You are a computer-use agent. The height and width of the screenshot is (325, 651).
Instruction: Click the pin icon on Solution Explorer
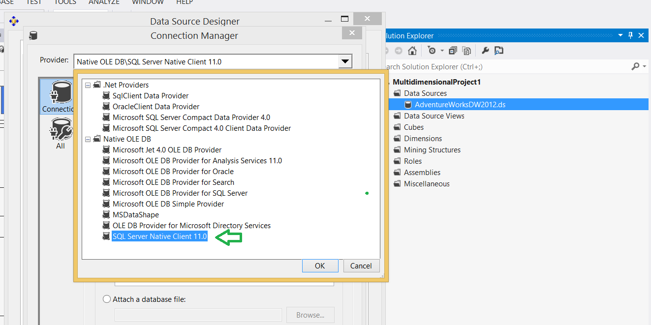tap(630, 35)
